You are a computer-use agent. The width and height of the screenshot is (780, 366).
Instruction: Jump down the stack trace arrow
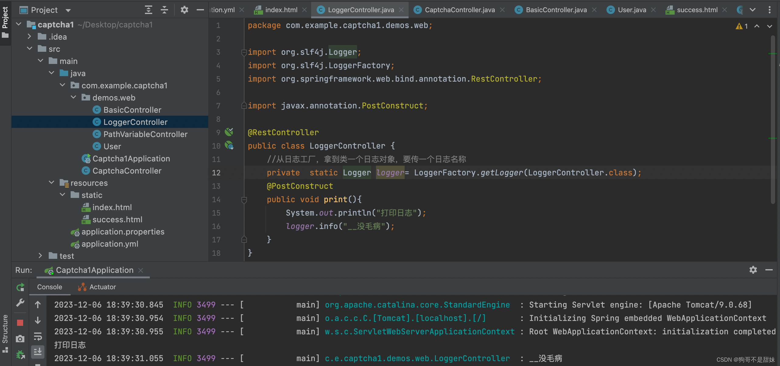[x=38, y=320]
